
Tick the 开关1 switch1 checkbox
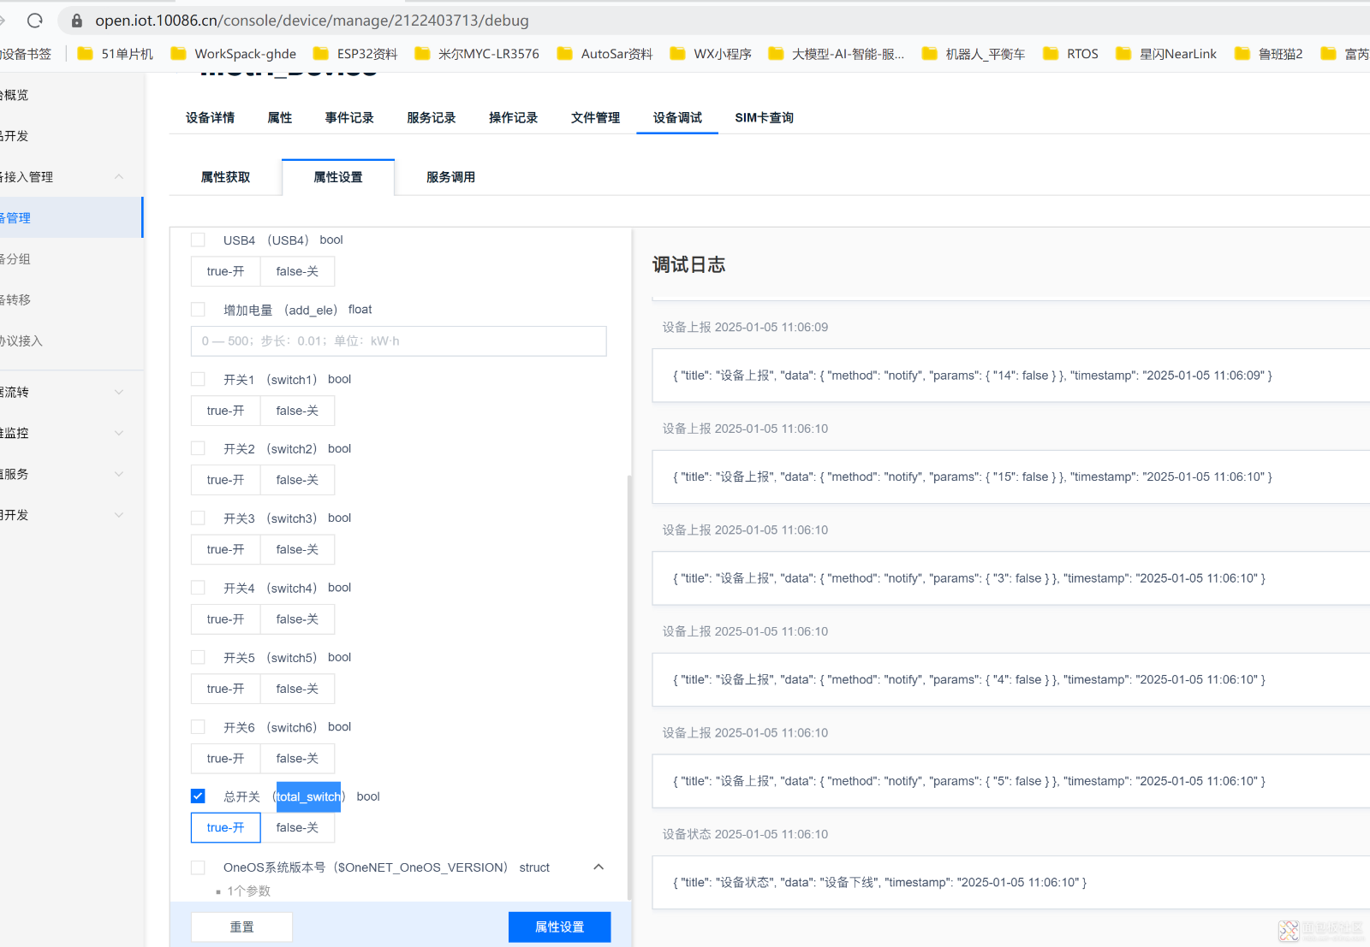point(198,379)
